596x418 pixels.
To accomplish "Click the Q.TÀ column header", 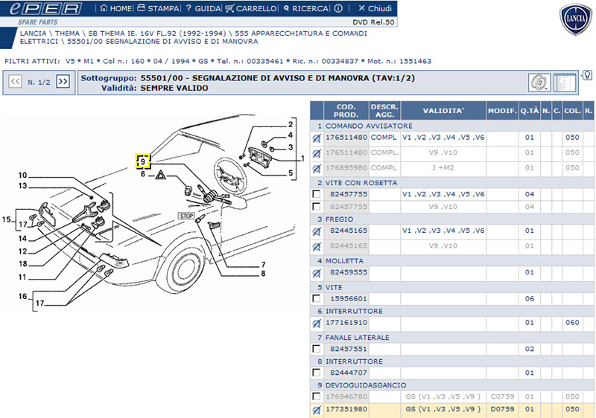I will tap(530, 111).
